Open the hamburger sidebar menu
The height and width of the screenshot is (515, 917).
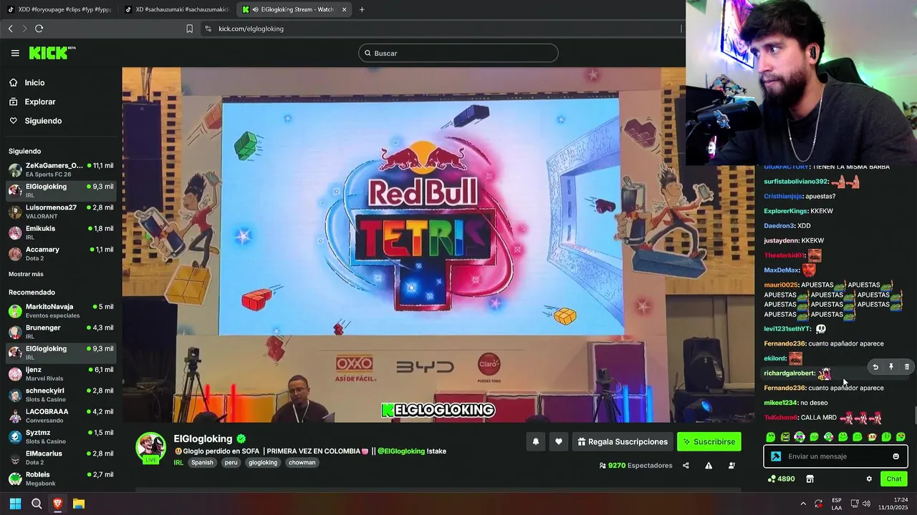pyautogui.click(x=15, y=53)
